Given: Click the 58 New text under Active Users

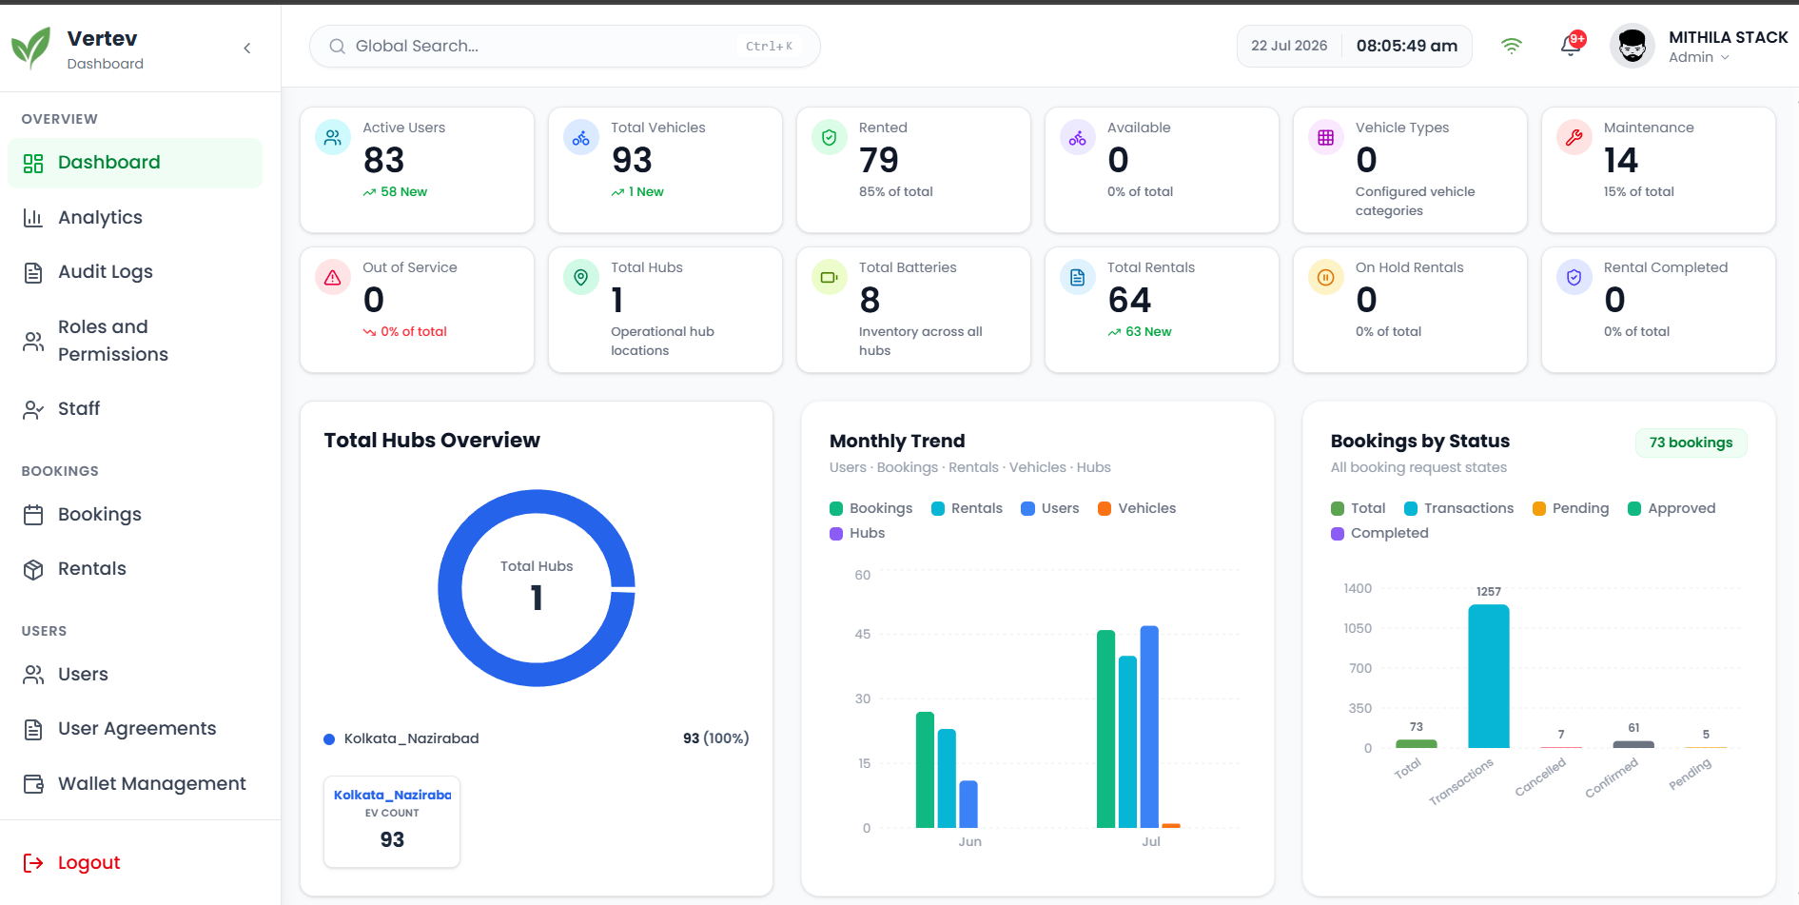Looking at the screenshot, I should [x=403, y=192].
